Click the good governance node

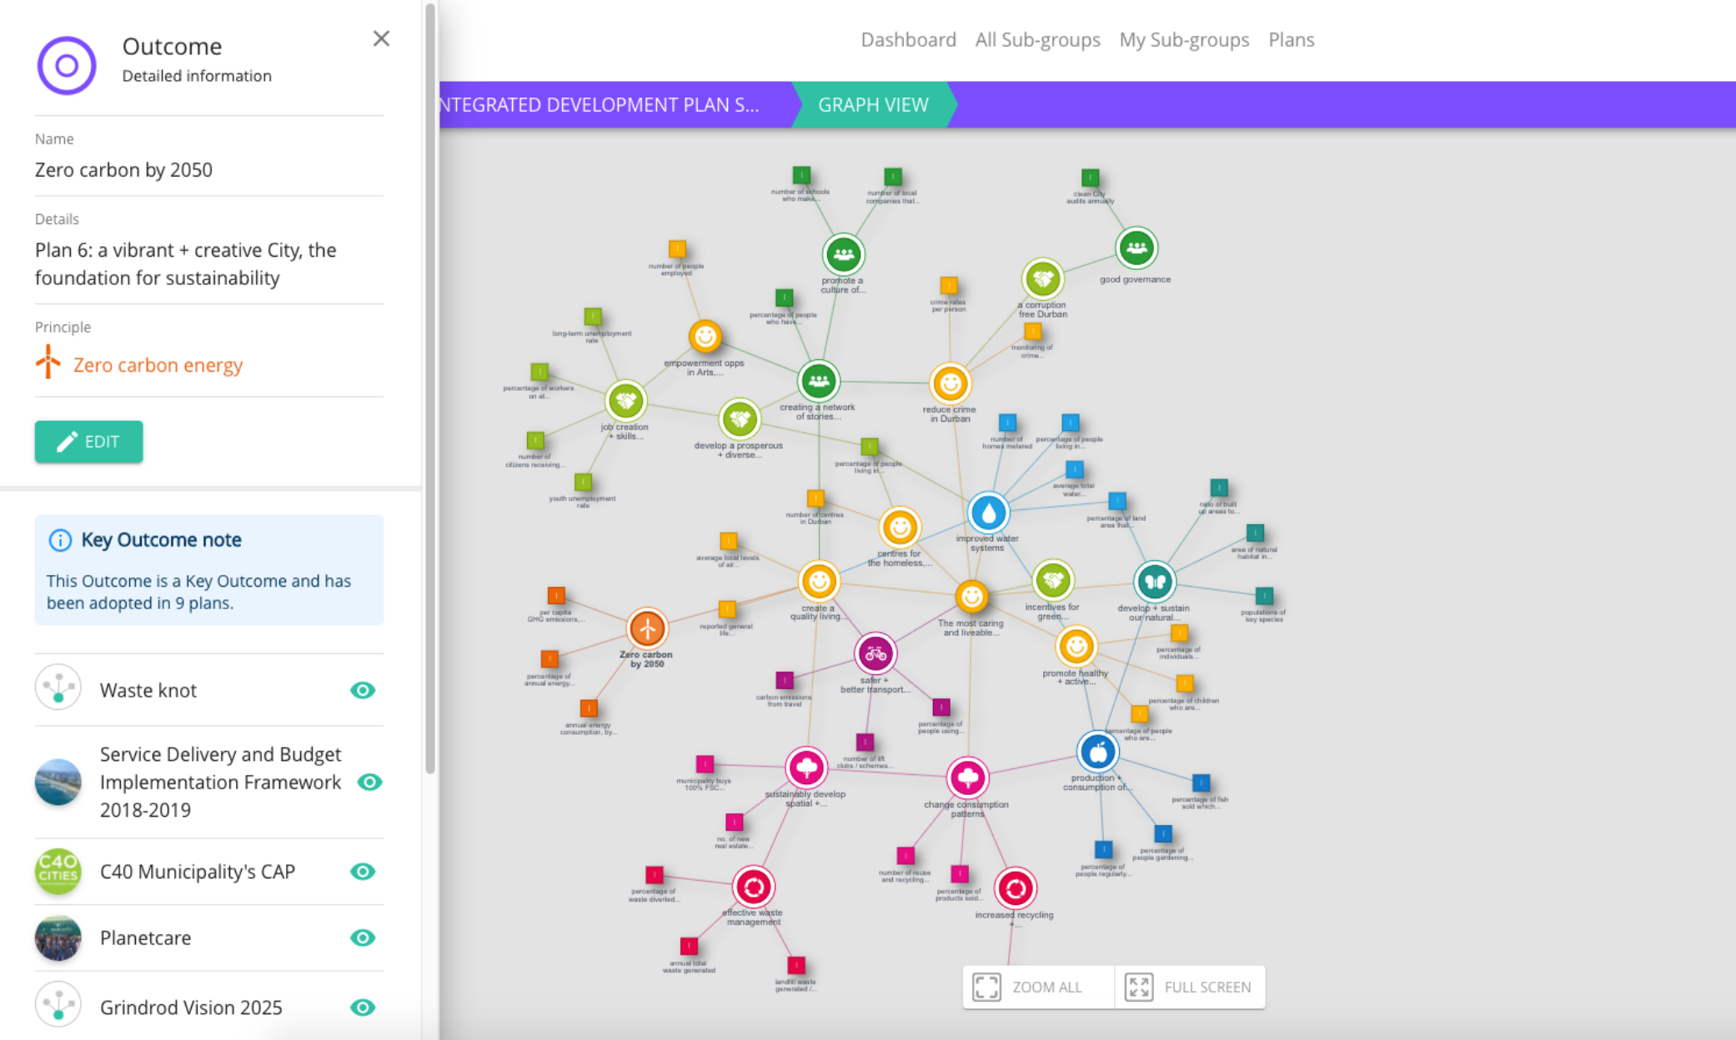pos(1136,247)
